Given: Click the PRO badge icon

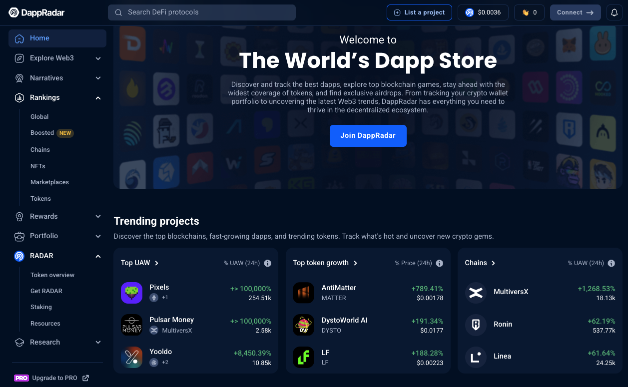Looking at the screenshot, I should (x=21, y=378).
